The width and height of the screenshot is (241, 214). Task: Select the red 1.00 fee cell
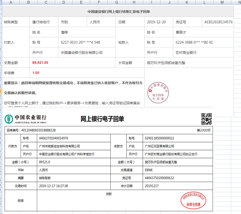36,73
